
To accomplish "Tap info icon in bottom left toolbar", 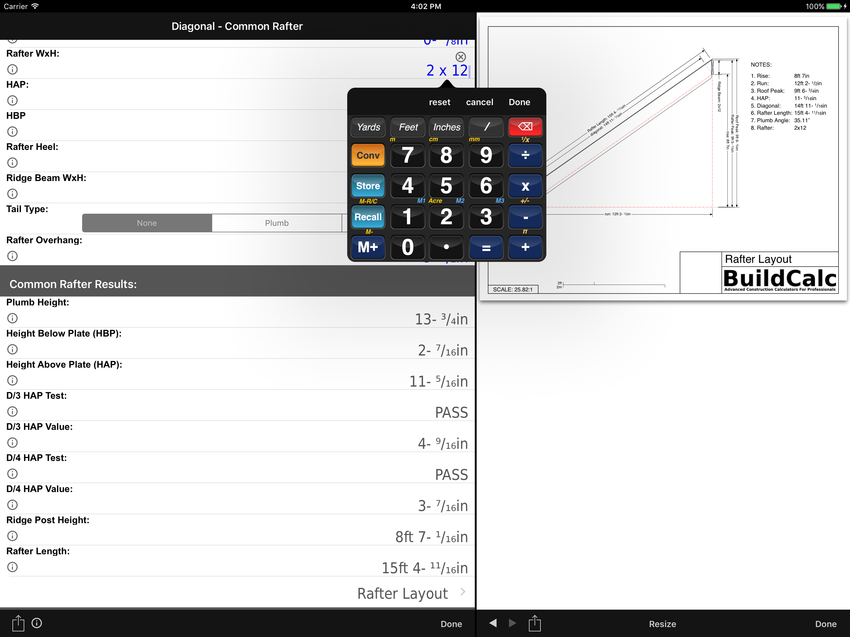I will pyautogui.click(x=37, y=623).
